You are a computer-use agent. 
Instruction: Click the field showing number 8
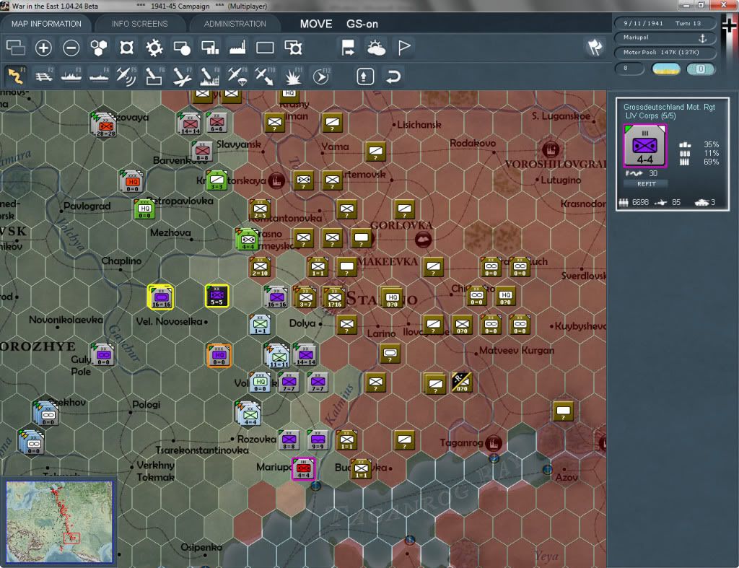click(629, 69)
